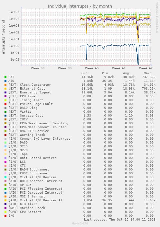
Task: Click the '[EXT] IUCV' legend label
Action: pos(18,119)
